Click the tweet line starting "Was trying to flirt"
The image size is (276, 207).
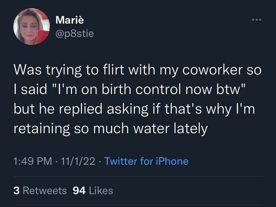[138, 70]
